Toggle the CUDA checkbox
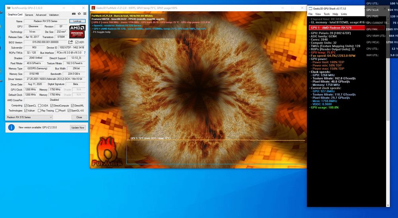 point(39,105)
